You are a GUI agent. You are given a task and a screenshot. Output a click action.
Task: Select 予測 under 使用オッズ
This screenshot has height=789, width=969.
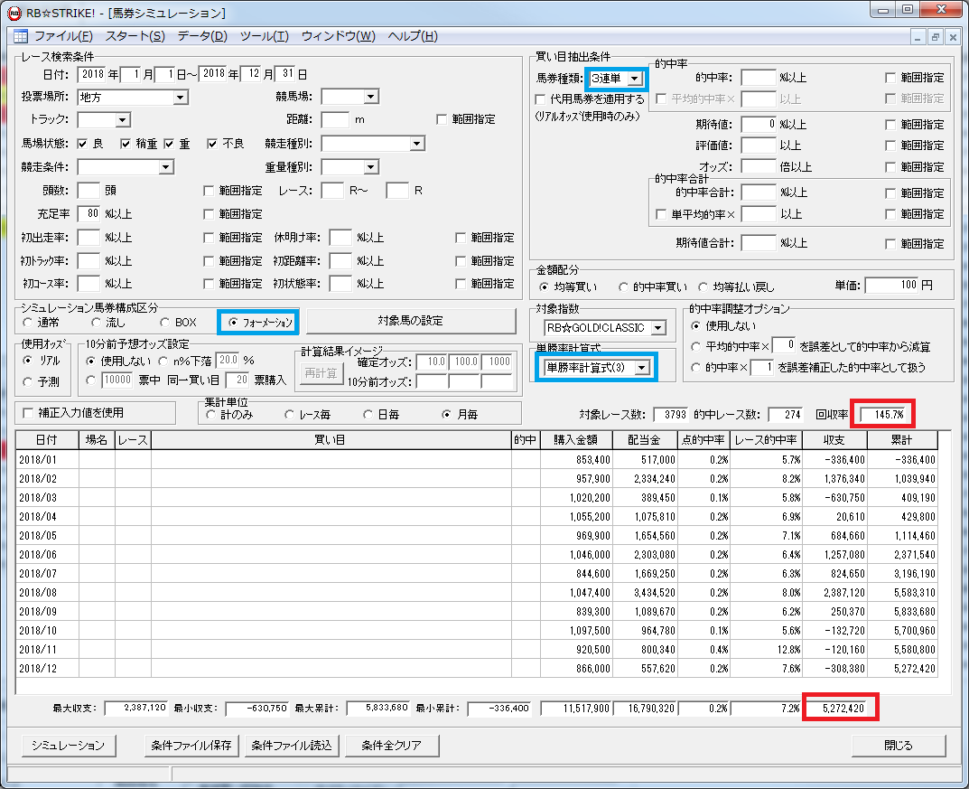pos(27,381)
